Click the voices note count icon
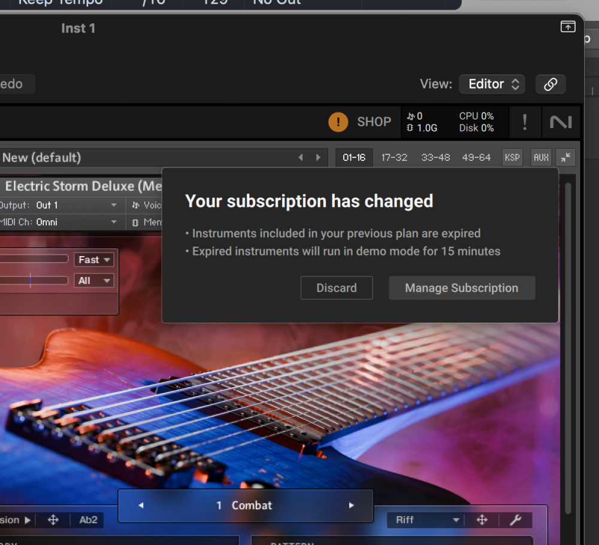 (x=411, y=116)
